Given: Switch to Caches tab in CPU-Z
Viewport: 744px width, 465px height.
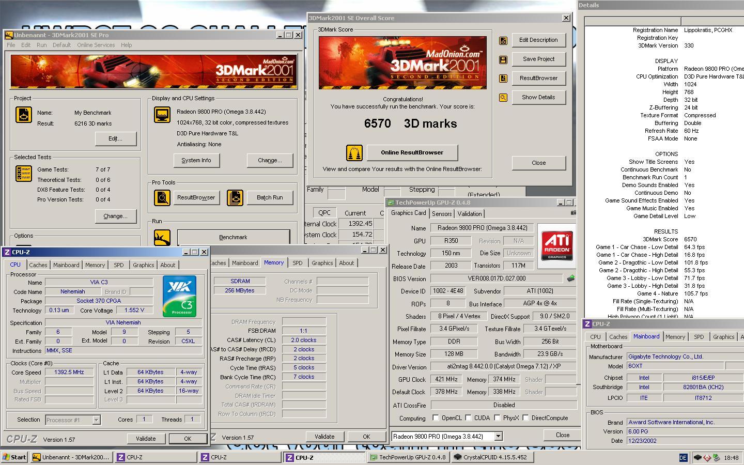Looking at the screenshot, I should (38, 265).
